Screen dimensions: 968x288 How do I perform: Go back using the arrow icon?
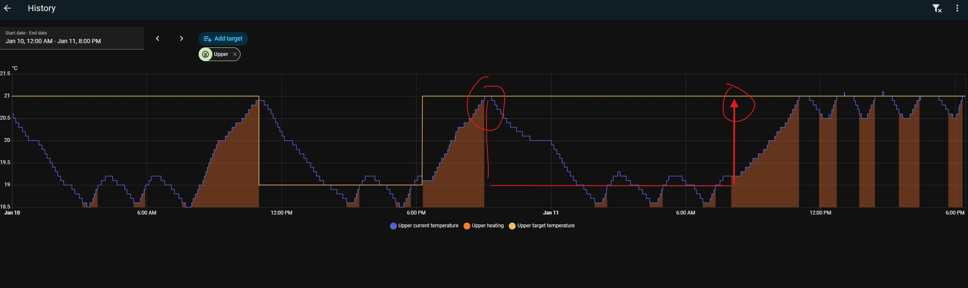(7, 8)
